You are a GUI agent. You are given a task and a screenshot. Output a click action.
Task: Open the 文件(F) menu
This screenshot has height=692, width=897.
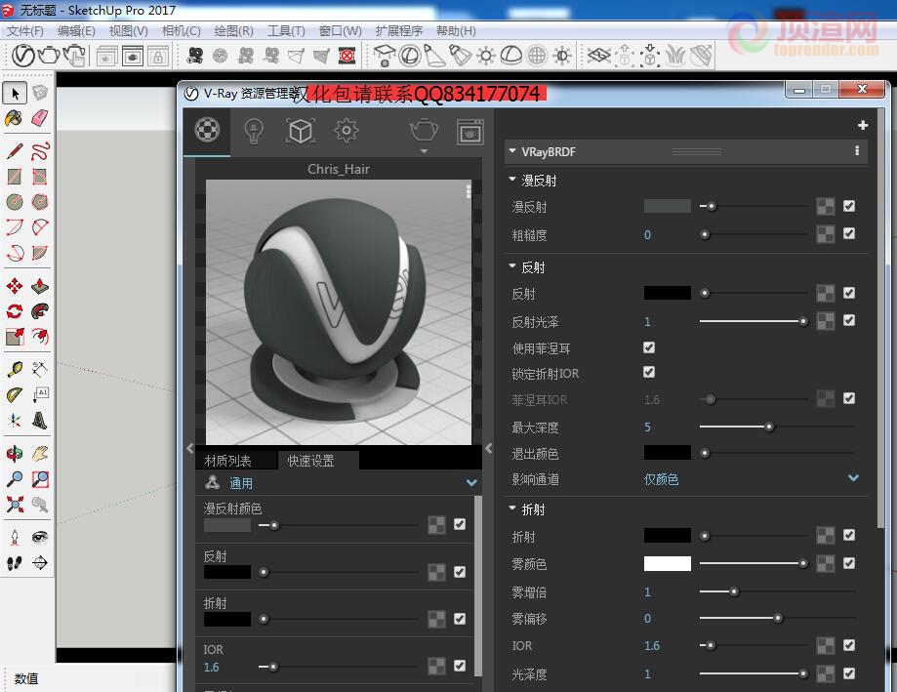[25, 31]
